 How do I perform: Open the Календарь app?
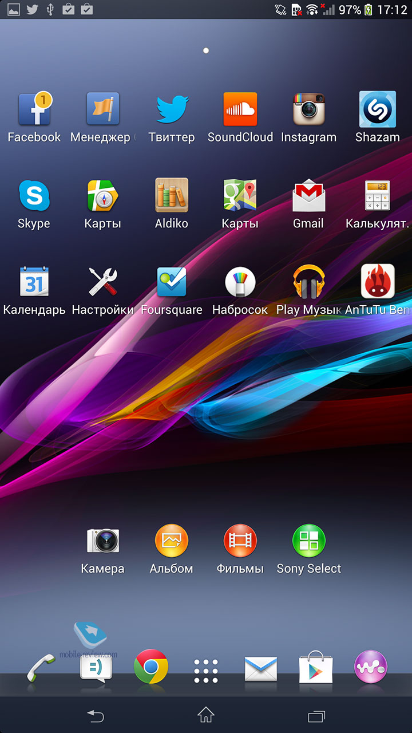(34, 281)
